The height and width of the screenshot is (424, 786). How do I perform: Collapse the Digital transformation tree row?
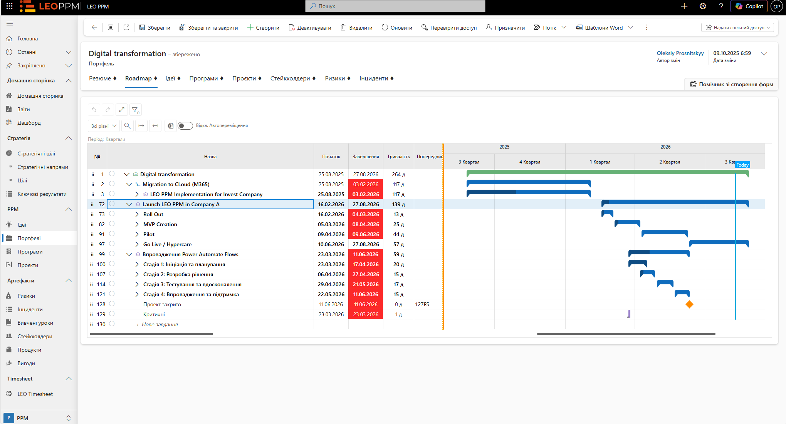(x=127, y=174)
